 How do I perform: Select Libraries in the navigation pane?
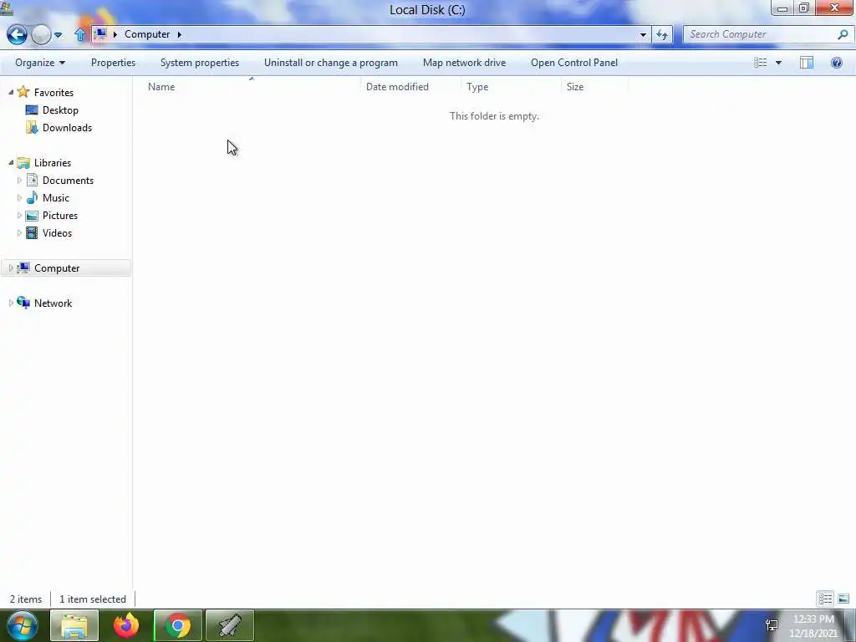point(53,163)
